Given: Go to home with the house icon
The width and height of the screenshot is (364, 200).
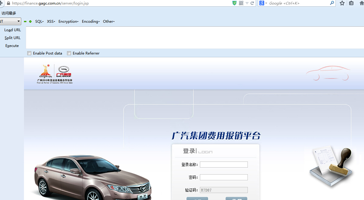Looking at the screenshot, I should tap(361, 3).
